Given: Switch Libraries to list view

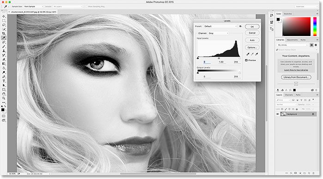Looking at the screenshot, I should click(x=316, y=45).
